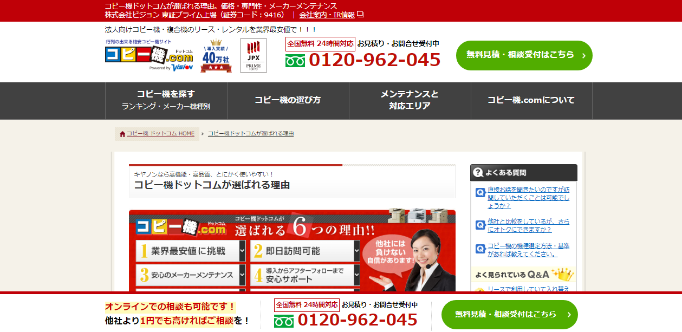Open コピー機.comについて menu

coord(531,100)
